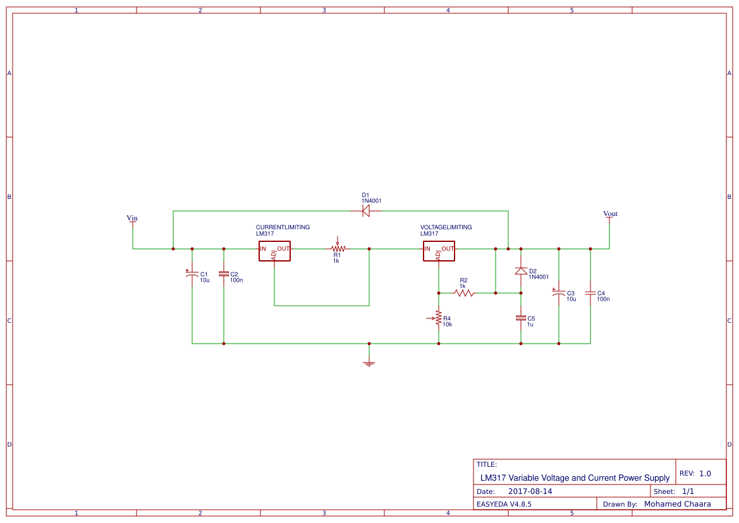Click the 'REV:' label in the title block

click(x=687, y=474)
